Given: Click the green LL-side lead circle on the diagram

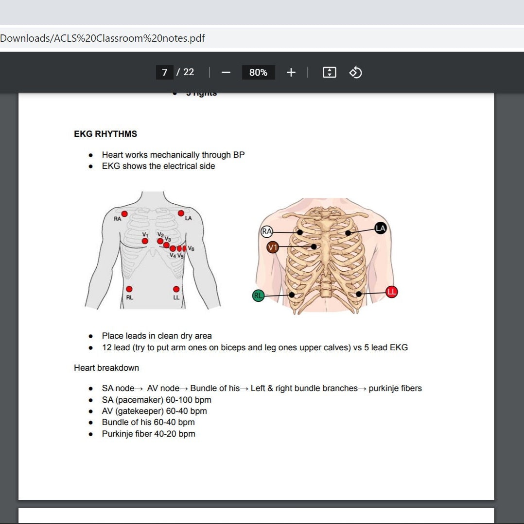Looking at the screenshot, I should (258, 295).
